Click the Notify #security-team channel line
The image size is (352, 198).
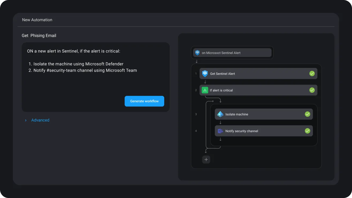(x=85, y=70)
